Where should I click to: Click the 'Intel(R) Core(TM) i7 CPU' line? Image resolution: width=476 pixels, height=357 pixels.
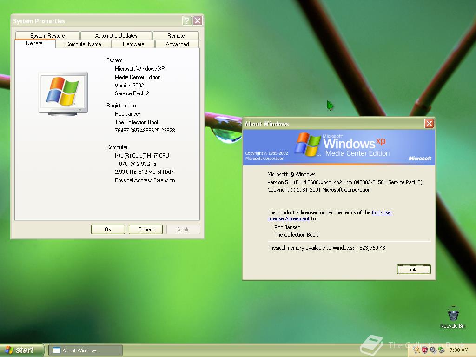pyautogui.click(x=142, y=156)
